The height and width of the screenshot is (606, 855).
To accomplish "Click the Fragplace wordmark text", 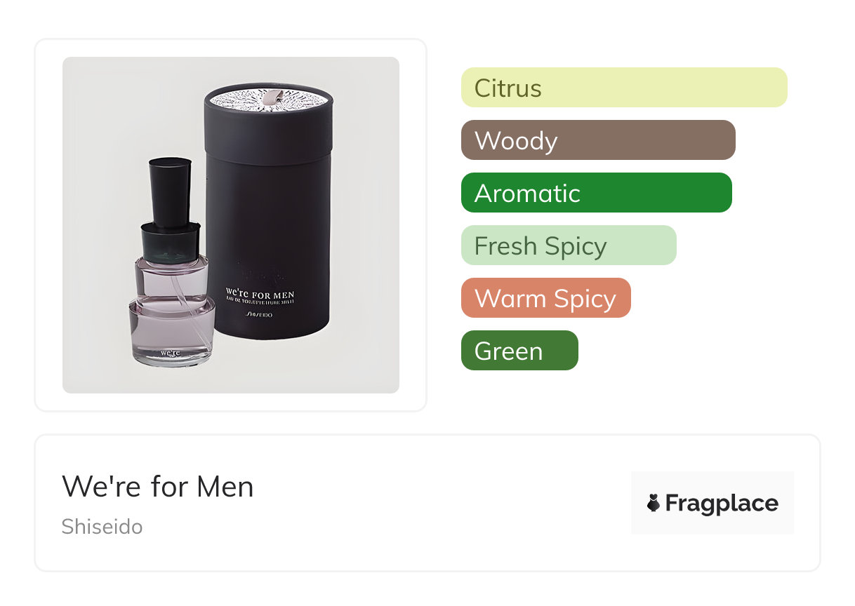I will click(x=722, y=504).
